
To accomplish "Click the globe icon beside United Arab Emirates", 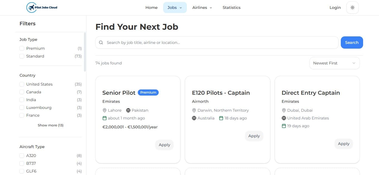I will (284, 118).
